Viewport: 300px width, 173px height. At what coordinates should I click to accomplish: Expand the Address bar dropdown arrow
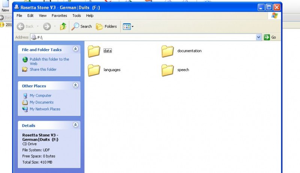(x=259, y=37)
